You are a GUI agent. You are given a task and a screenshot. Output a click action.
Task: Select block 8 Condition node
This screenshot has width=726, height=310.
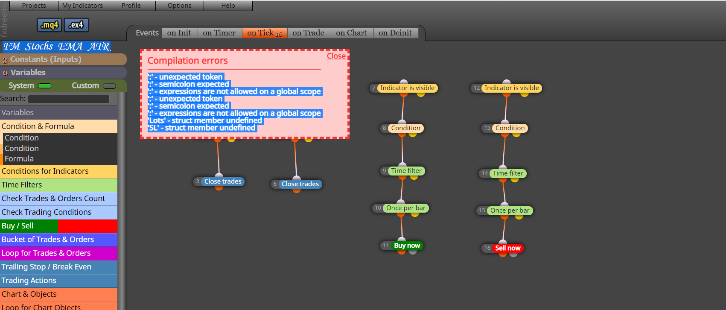coord(405,128)
